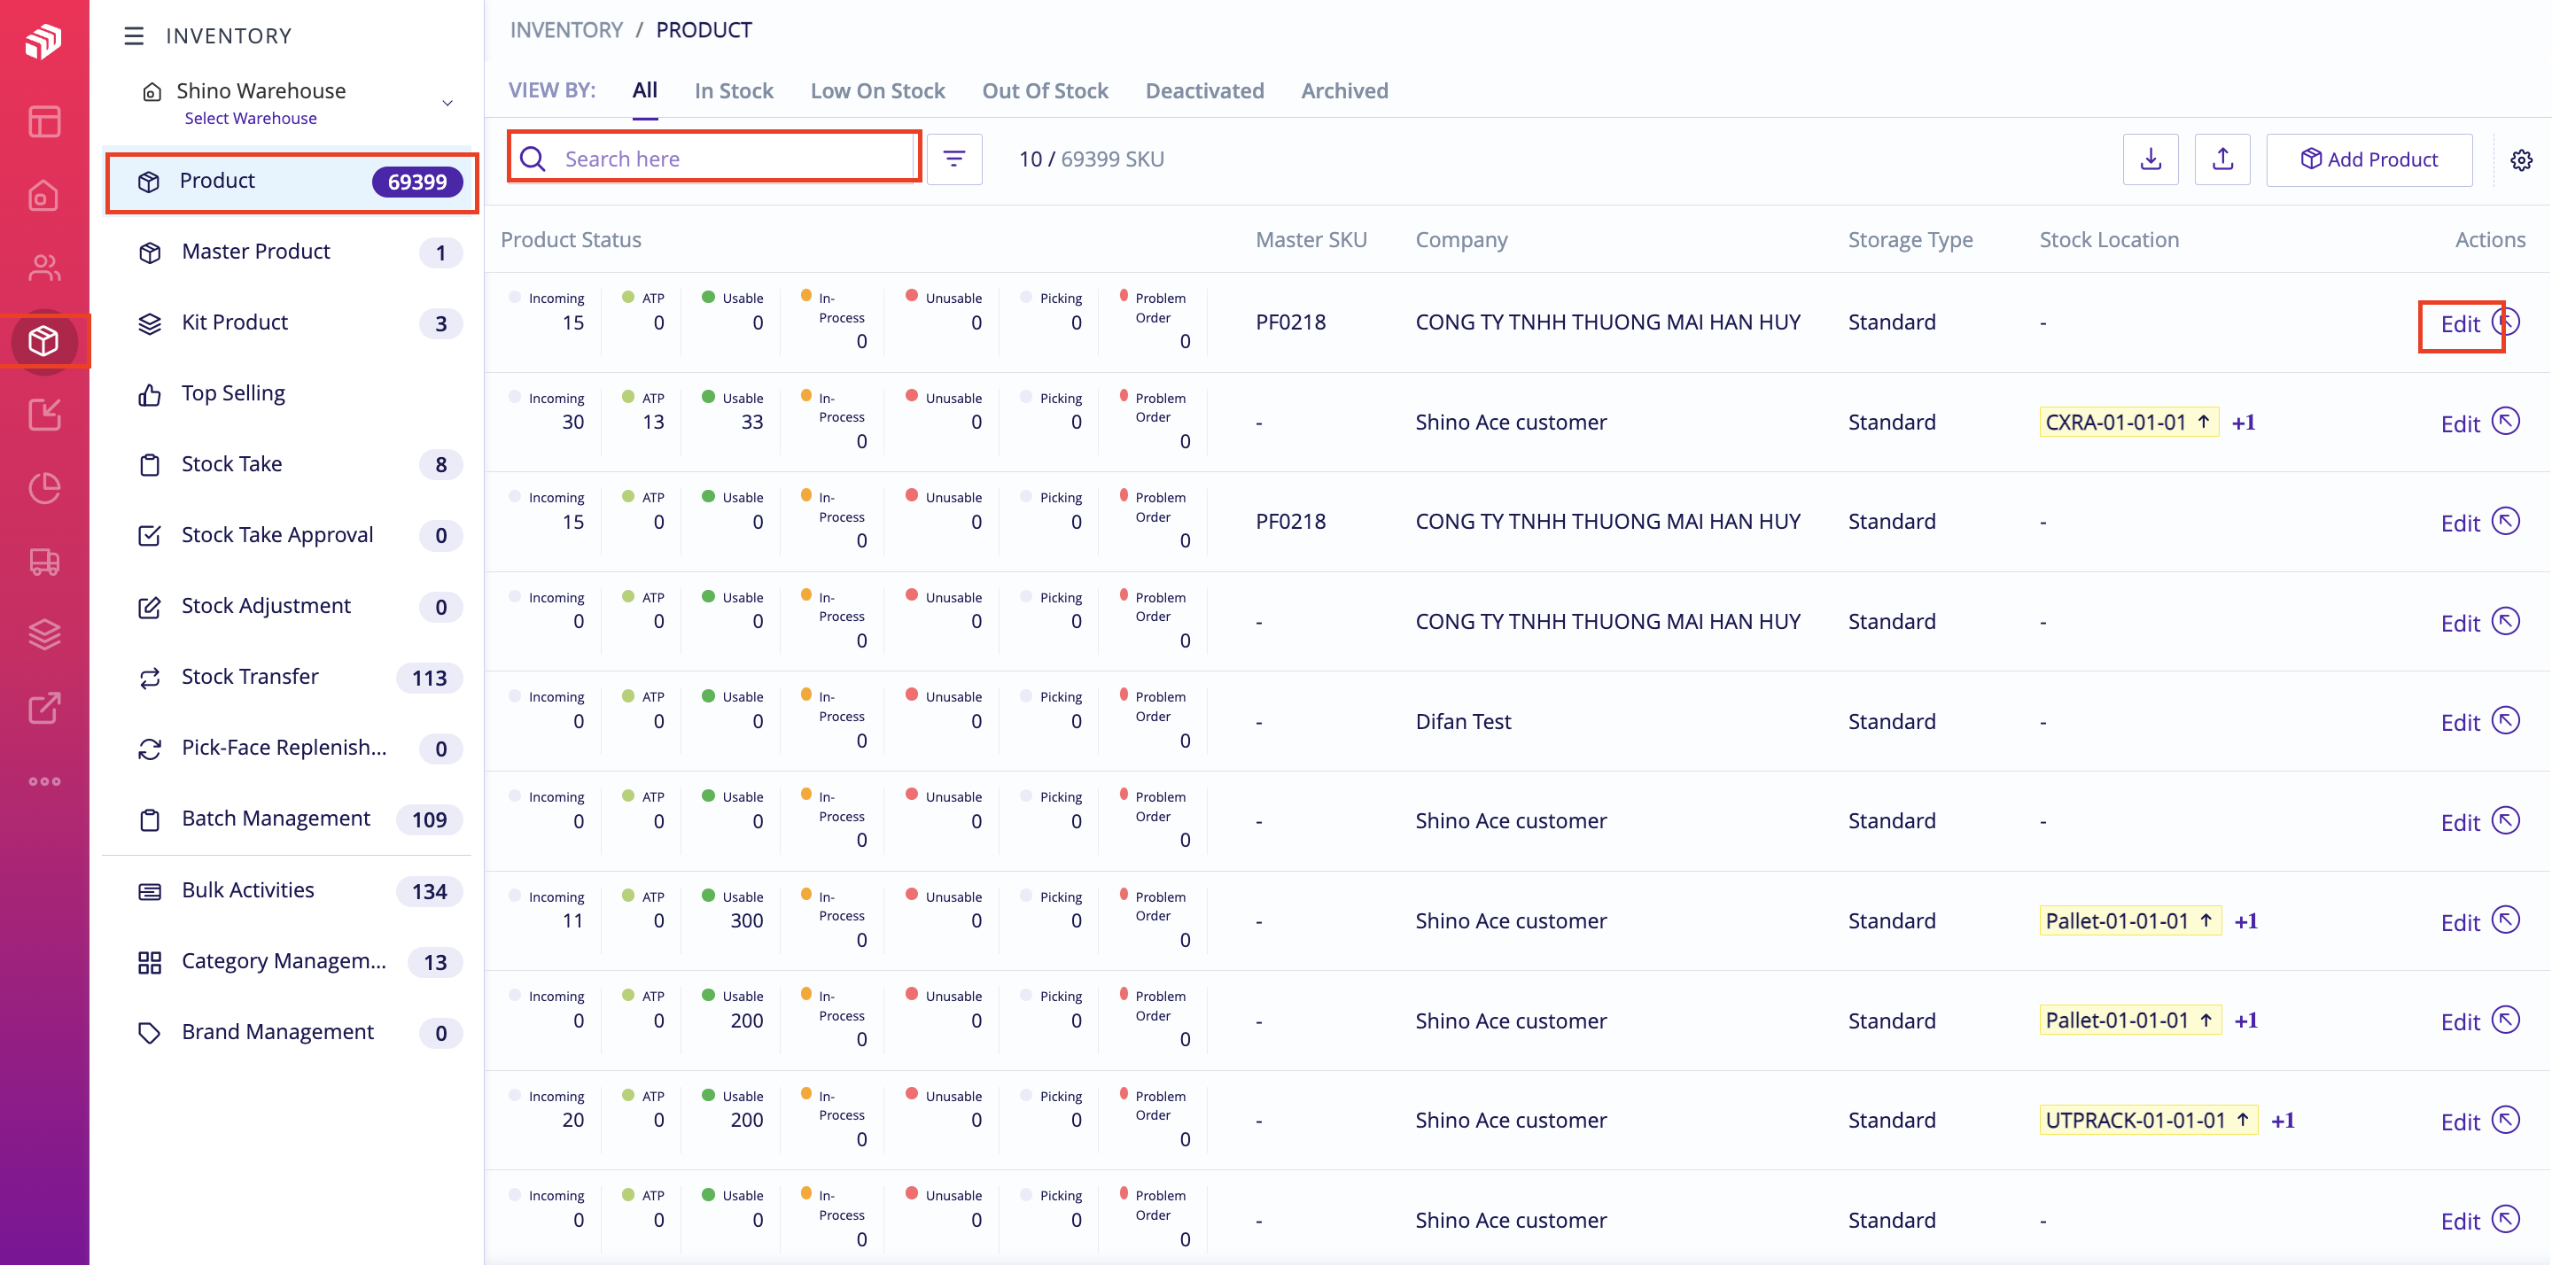
Task: Select Stock Transfer in the sidebar menu
Action: 249,677
